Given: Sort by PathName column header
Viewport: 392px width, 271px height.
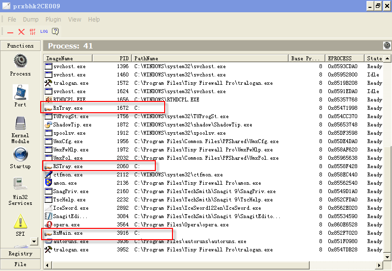Looking at the screenshot, I should point(210,58).
